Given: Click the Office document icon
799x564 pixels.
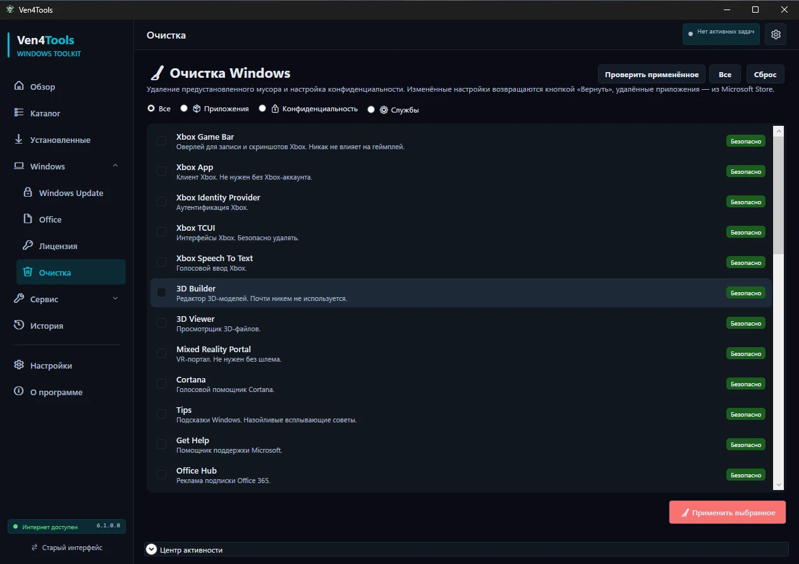Looking at the screenshot, I should pos(28,219).
